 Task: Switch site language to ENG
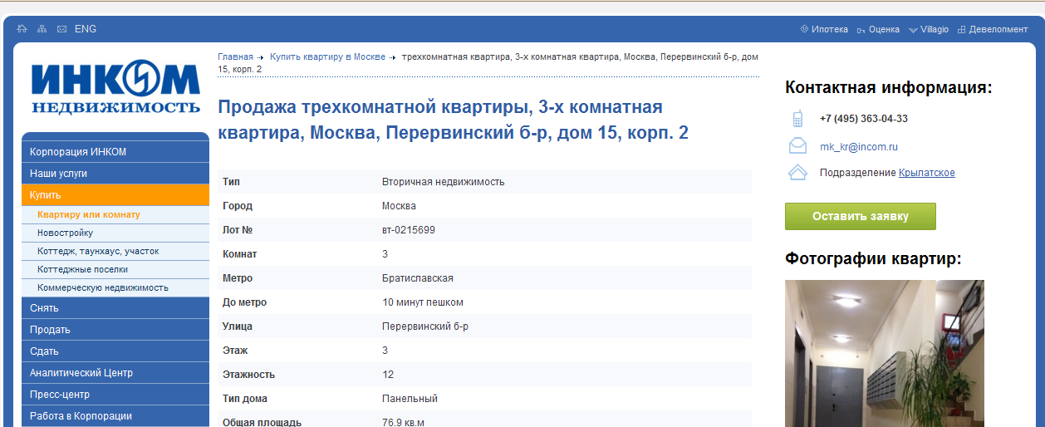pyautogui.click(x=86, y=29)
